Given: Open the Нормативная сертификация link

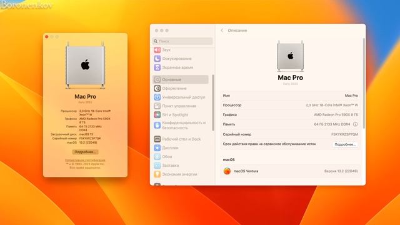Looking at the screenshot, I should pyautogui.click(x=85, y=160).
